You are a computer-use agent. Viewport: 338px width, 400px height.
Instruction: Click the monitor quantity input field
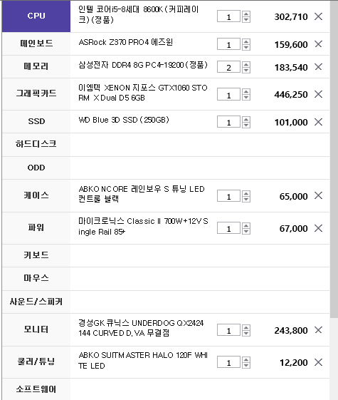[x=228, y=330]
